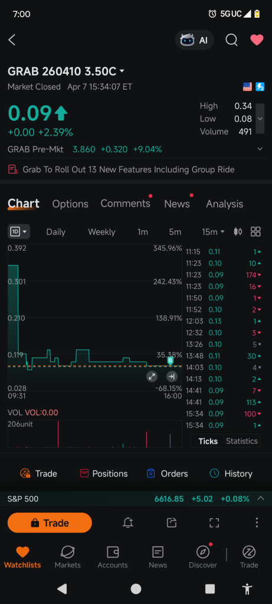Switch to the Statistics tab
This screenshot has height=604, width=272.
click(x=241, y=441)
